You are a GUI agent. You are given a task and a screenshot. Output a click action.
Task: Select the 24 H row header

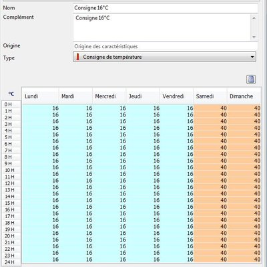point(11,262)
